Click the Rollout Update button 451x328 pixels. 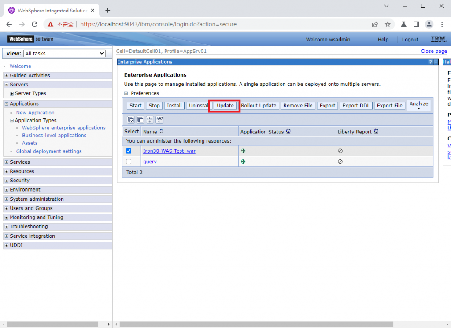point(259,106)
